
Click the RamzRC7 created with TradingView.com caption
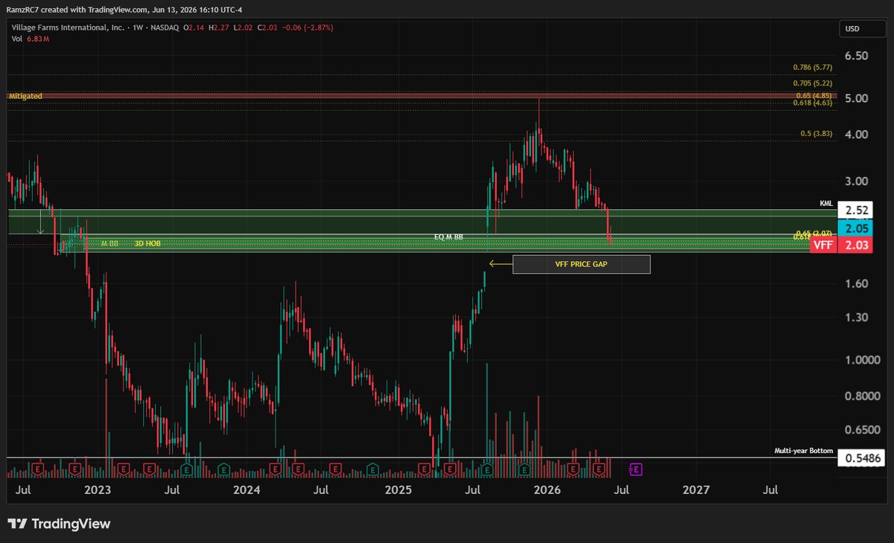coord(124,9)
